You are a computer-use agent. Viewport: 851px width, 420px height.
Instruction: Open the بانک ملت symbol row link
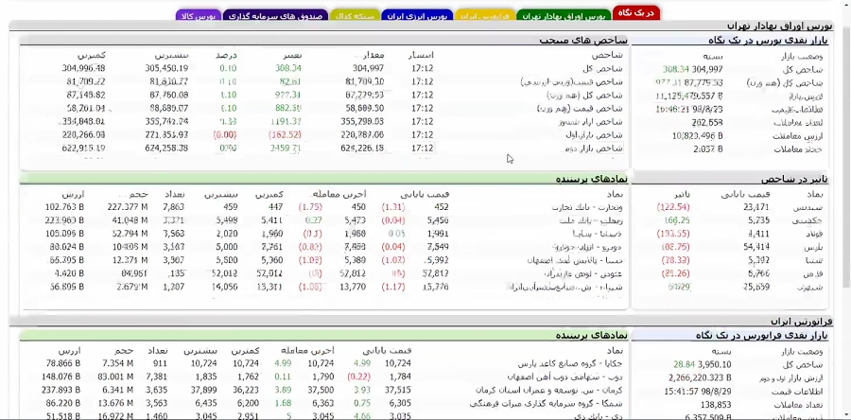592,220
